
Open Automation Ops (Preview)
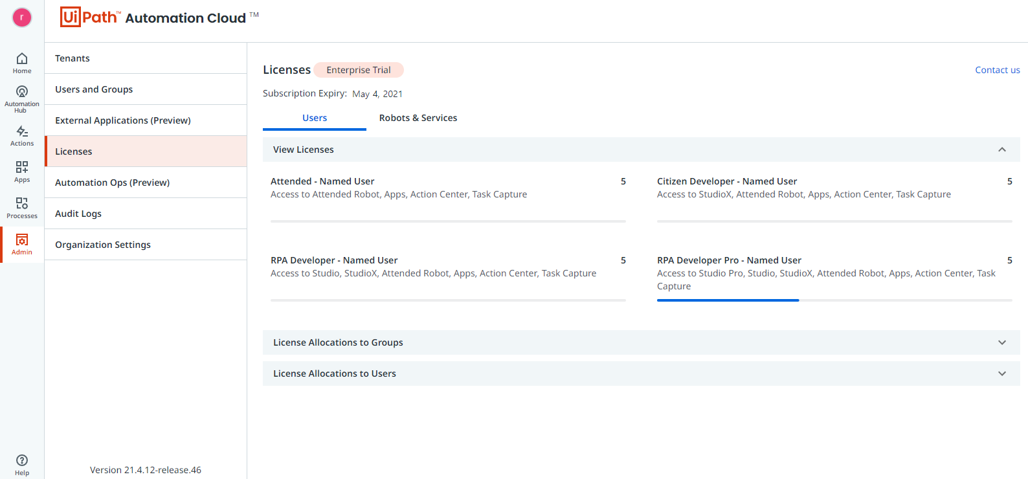coord(146,183)
